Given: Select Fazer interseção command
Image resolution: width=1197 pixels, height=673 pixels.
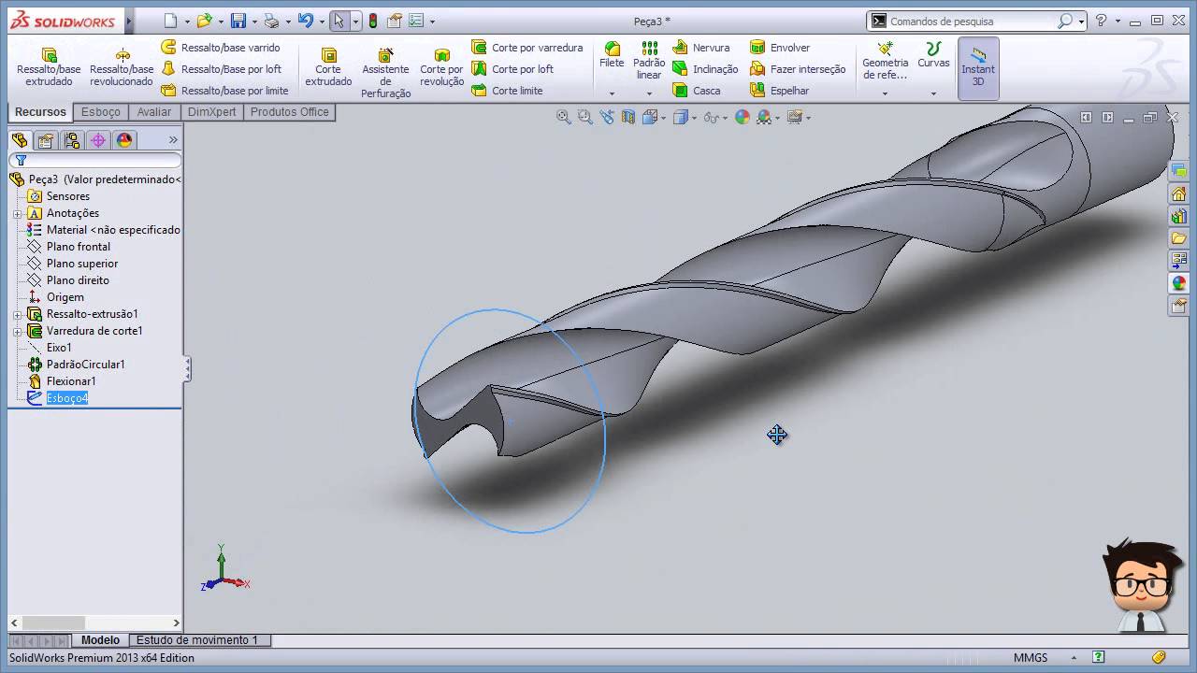Looking at the screenshot, I should (x=798, y=69).
